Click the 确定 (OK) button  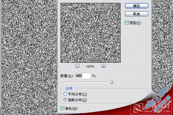pyautogui.click(x=137, y=6)
